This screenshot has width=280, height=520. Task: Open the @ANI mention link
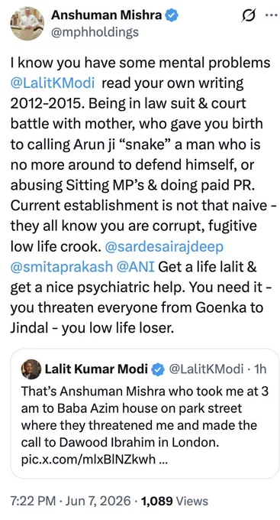pos(136,267)
